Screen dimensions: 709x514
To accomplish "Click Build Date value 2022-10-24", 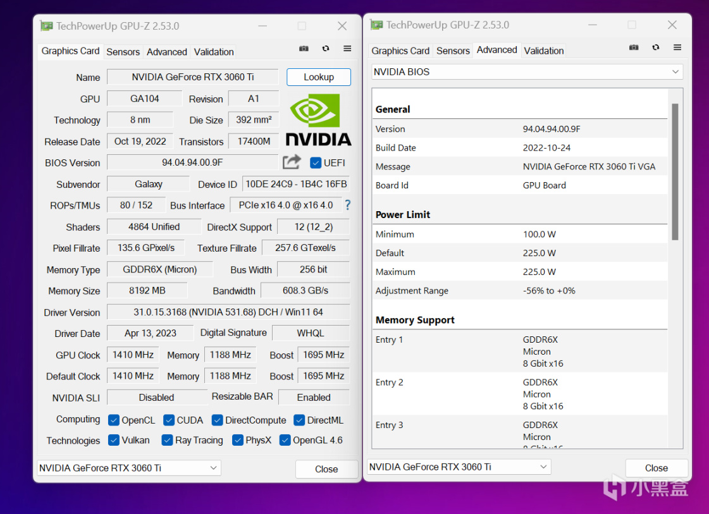I will 546,148.
